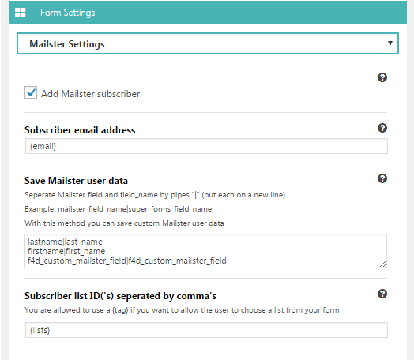The width and height of the screenshot is (414, 360).
Task: Show help for Subscriber email address
Action: (x=382, y=128)
